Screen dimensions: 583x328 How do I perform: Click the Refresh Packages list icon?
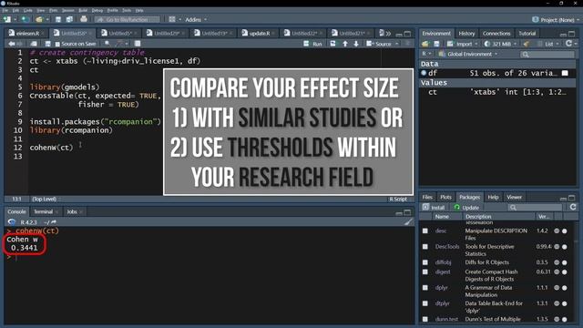[x=573, y=207]
